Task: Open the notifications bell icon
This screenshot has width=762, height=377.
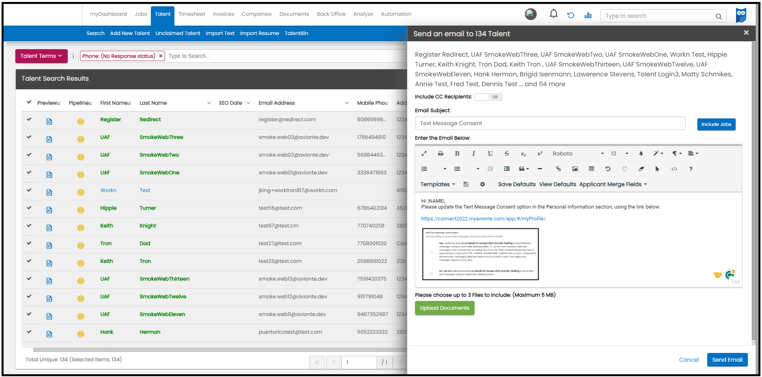Action: (553, 13)
